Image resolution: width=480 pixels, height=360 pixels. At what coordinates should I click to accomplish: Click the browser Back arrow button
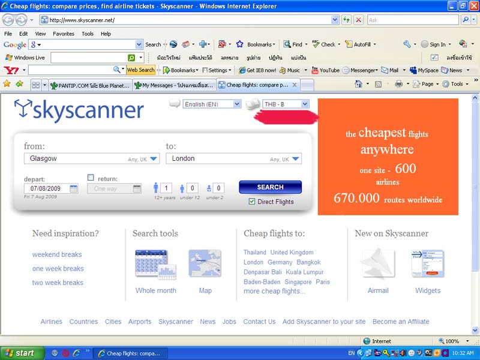[8, 20]
